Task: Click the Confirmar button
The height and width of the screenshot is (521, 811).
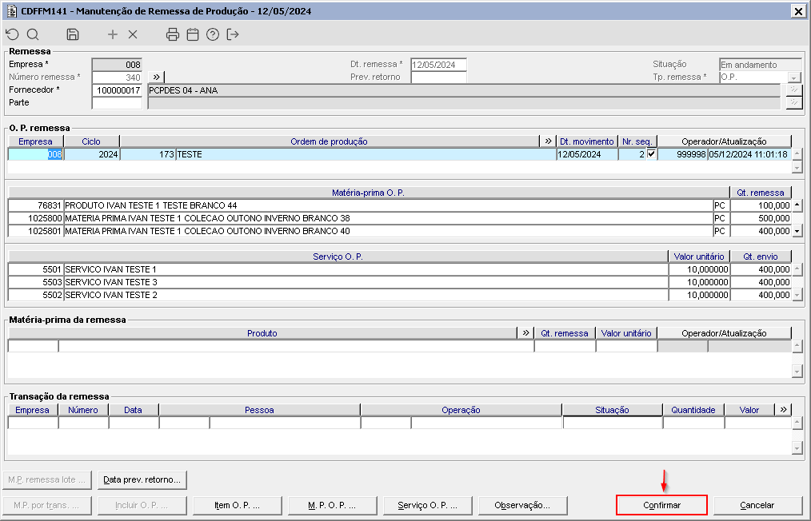Action: click(661, 505)
